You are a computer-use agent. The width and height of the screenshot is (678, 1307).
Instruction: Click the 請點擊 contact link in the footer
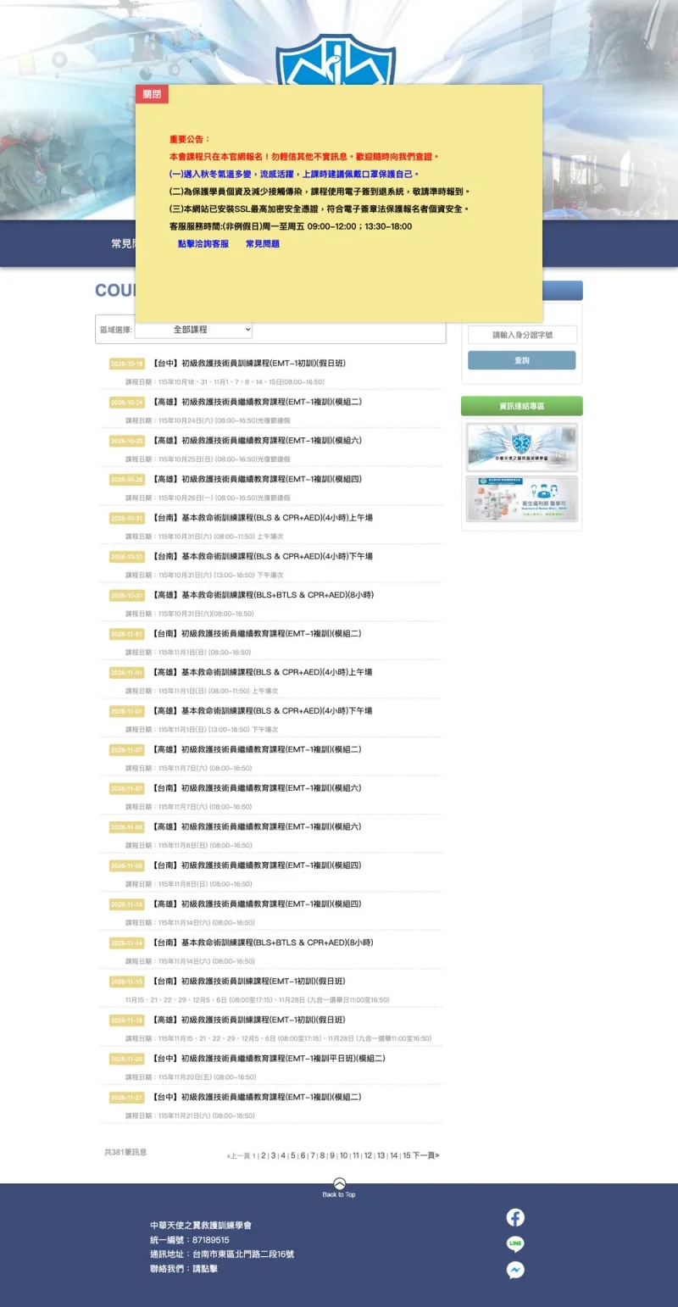point(205,1269)
